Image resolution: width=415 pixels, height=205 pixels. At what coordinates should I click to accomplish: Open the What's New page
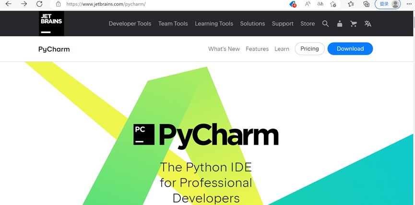224,49
